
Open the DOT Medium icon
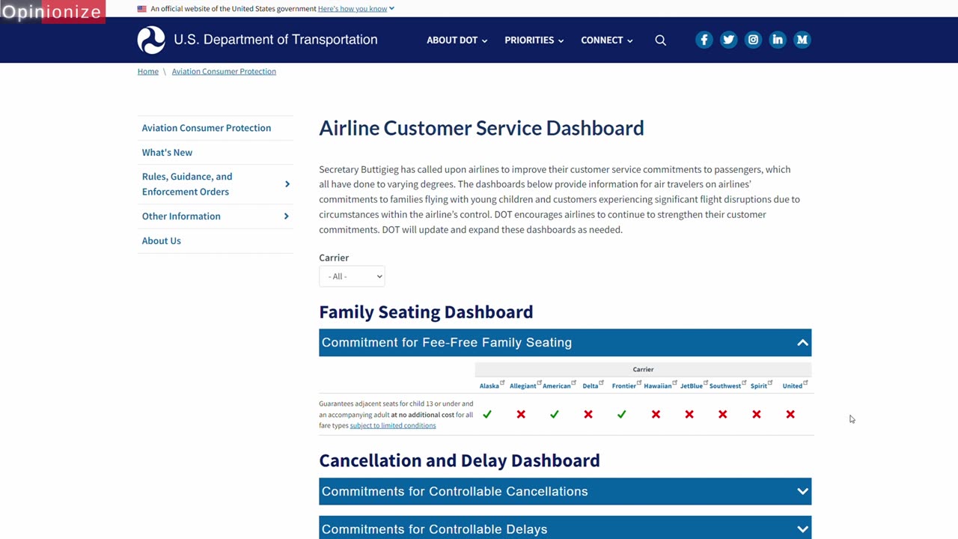802,40
